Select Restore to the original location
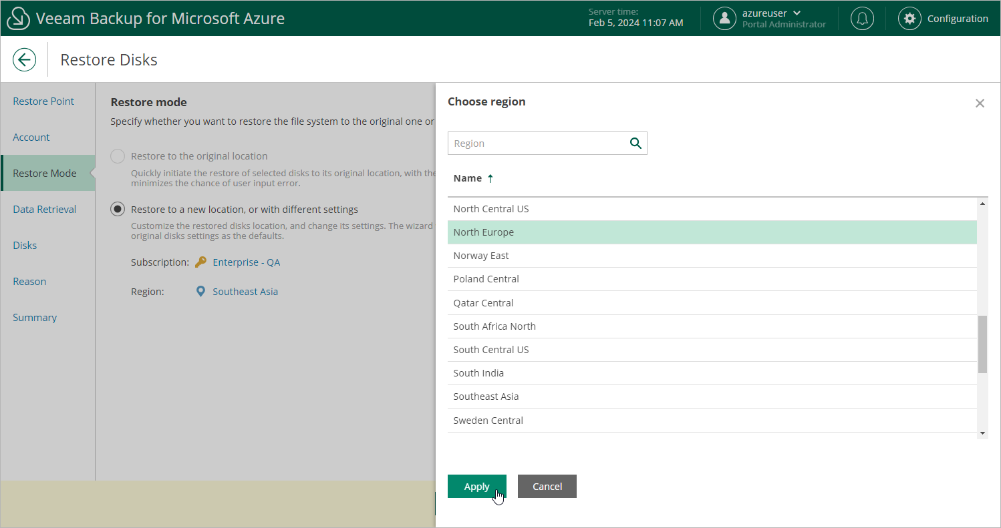This screenshot has height=528, width=1001. [118, 156]
